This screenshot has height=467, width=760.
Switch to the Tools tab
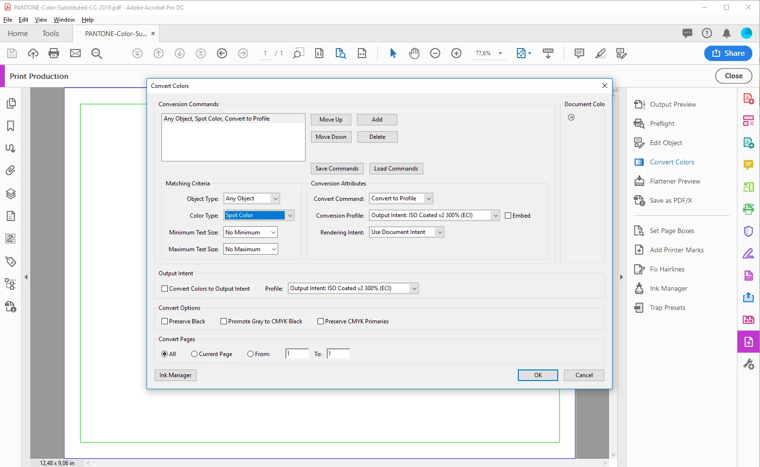(x=50, y=34)
